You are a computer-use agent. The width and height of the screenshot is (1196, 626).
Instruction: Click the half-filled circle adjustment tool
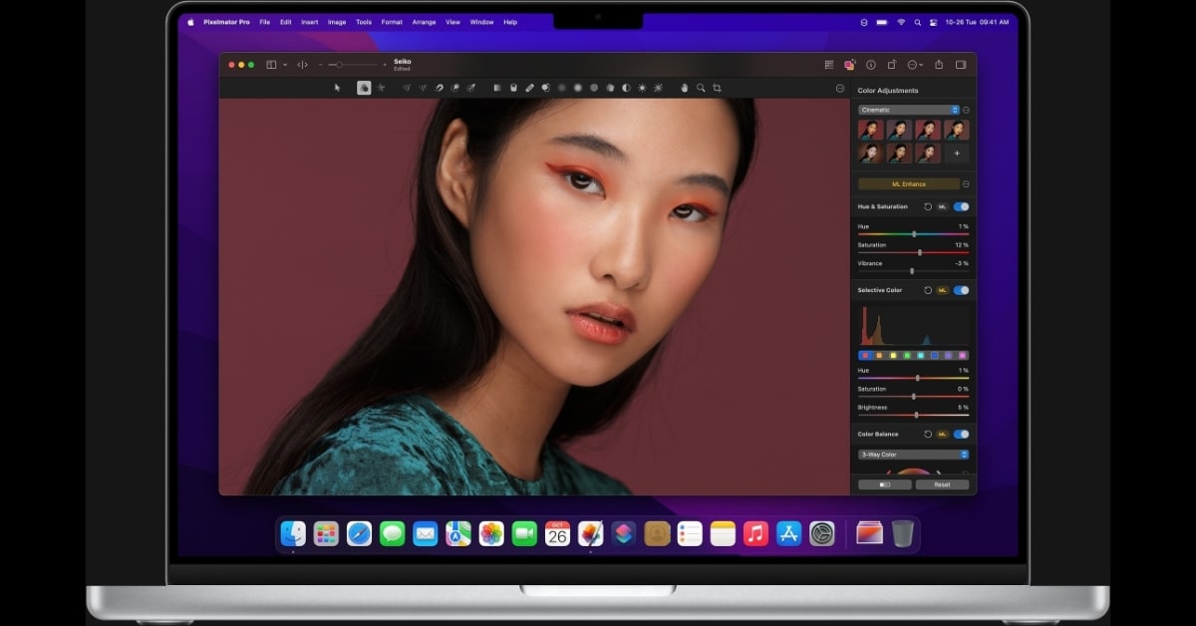click(626, 88)
